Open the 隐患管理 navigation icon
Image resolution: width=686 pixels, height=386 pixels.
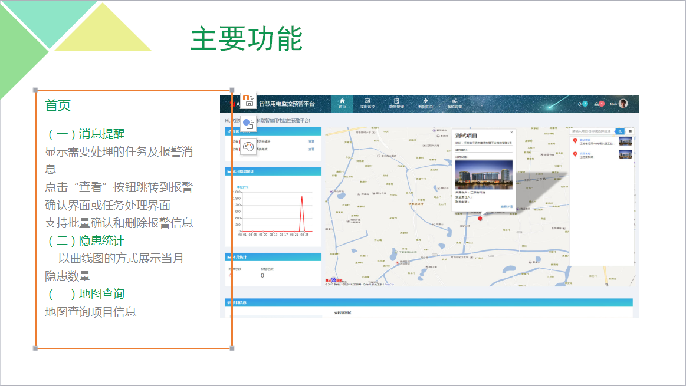pyautogui.click(x=396, y=104)
